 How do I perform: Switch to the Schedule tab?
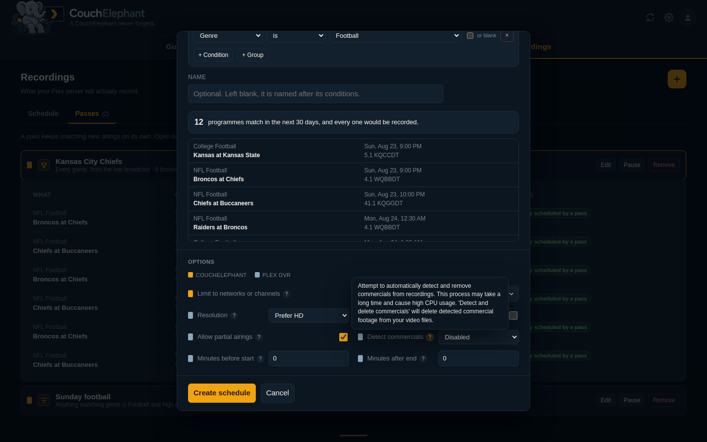coord(43,113)
